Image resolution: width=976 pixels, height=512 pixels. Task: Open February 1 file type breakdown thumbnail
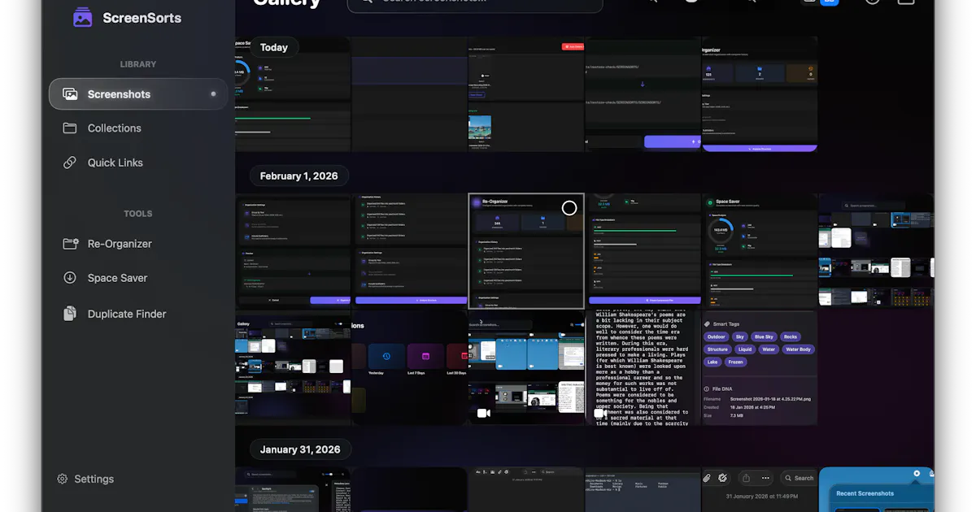(x=643, y=251)
